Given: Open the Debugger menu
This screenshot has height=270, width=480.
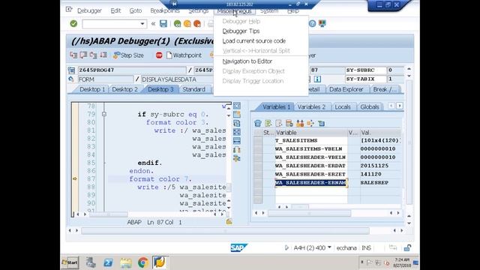Looking at the screenshot, I should [x=89, y=10].
